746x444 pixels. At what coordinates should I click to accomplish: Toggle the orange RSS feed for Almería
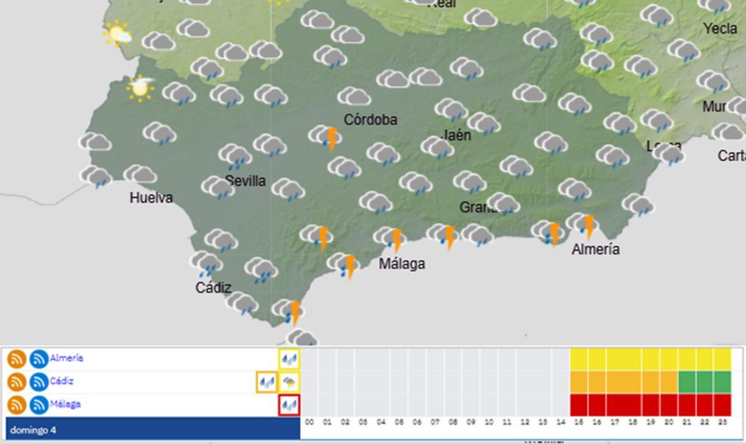pos(18,359)
